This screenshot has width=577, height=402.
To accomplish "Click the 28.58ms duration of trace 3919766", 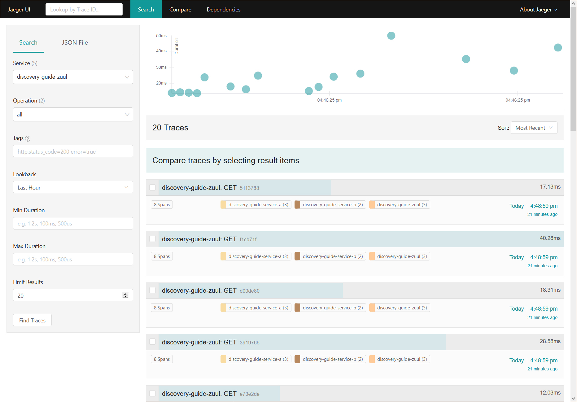I will 550,341.
